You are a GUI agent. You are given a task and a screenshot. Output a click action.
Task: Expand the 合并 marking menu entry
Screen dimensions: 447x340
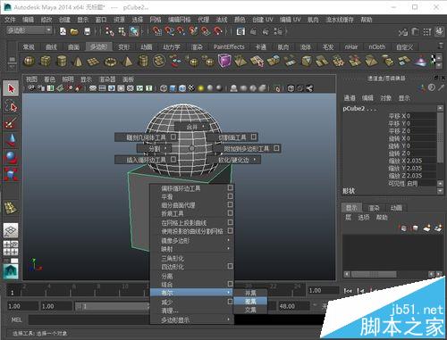pyautogui.click(x=193, y=127)
